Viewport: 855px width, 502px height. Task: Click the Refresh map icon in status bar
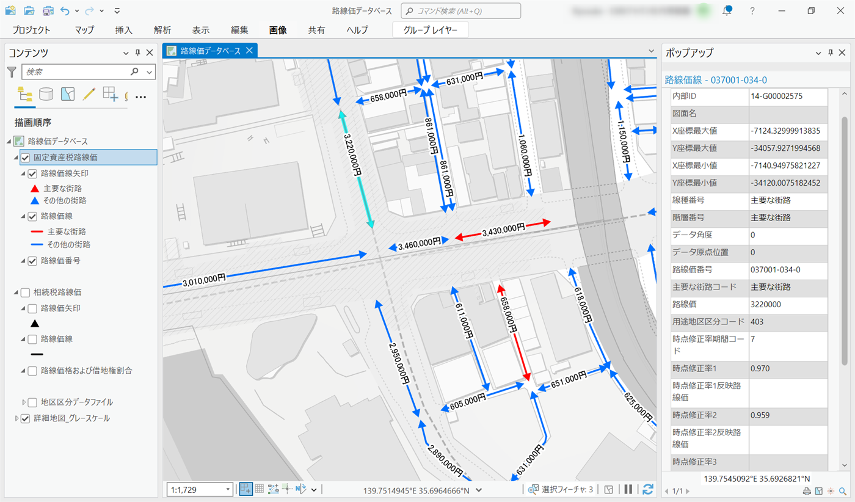click(648, 489)
